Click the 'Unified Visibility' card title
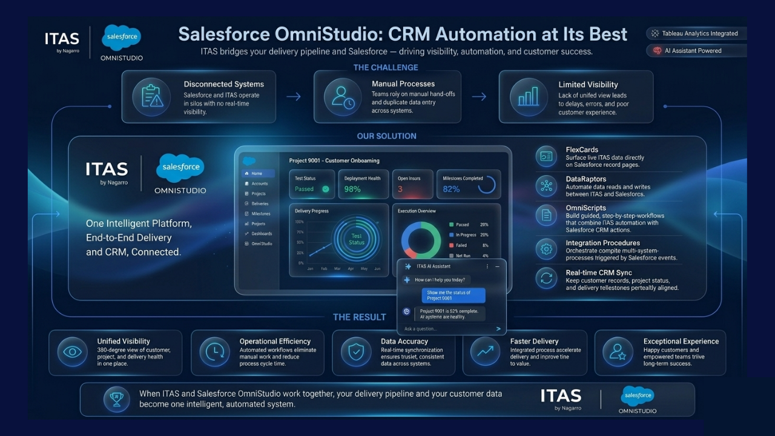 [124, 342]
